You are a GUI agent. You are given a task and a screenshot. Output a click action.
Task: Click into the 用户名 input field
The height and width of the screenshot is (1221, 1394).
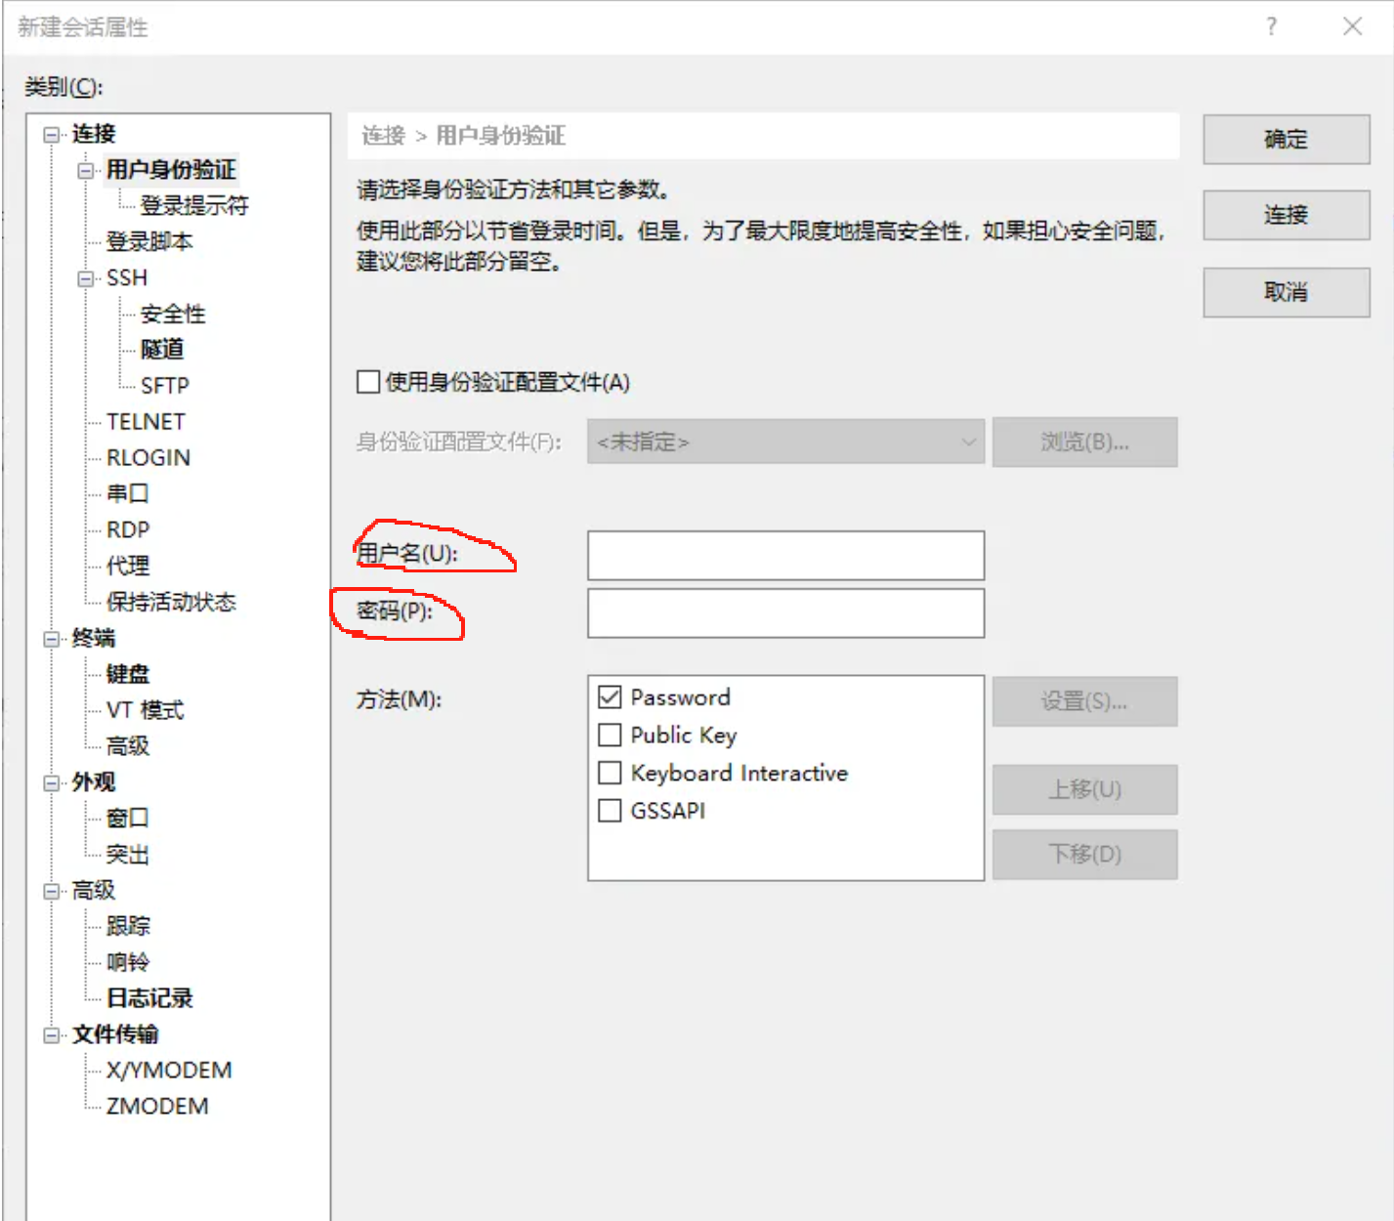tap(784, 556)
